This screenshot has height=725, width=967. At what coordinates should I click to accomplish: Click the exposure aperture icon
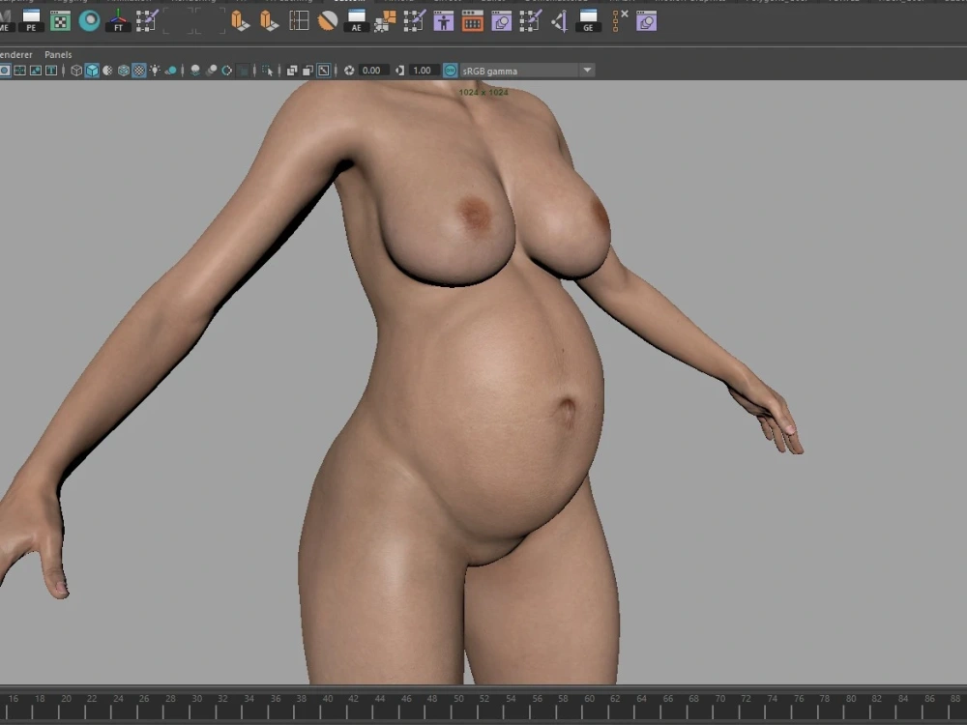pos(349,71)
